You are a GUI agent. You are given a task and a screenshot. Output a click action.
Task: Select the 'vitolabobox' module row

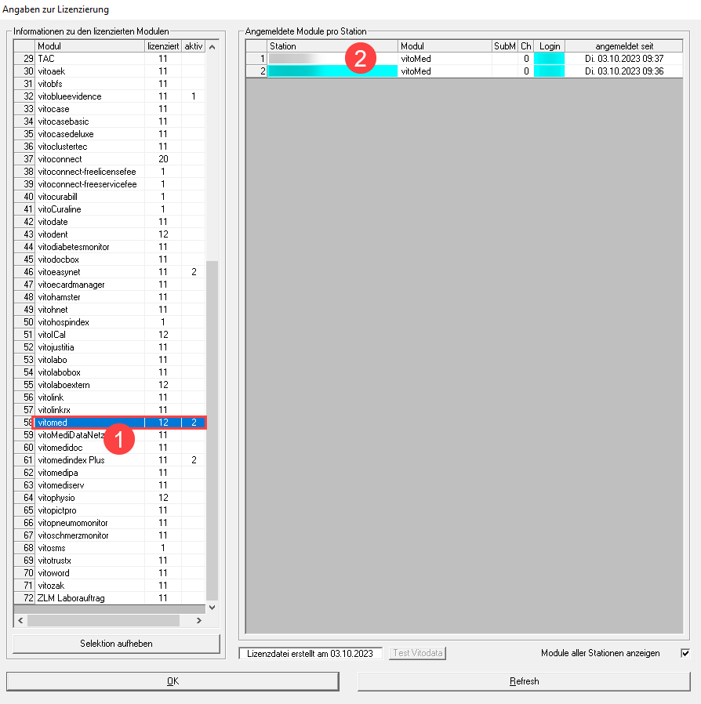coord(110,372)
